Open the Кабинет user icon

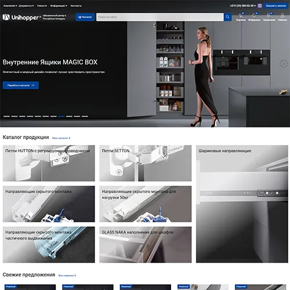(x=282, y=17)
